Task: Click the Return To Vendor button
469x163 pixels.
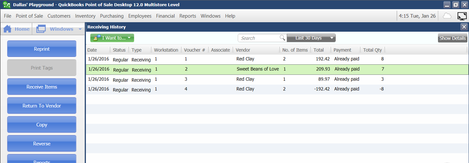Action: (x=42, y=106)
